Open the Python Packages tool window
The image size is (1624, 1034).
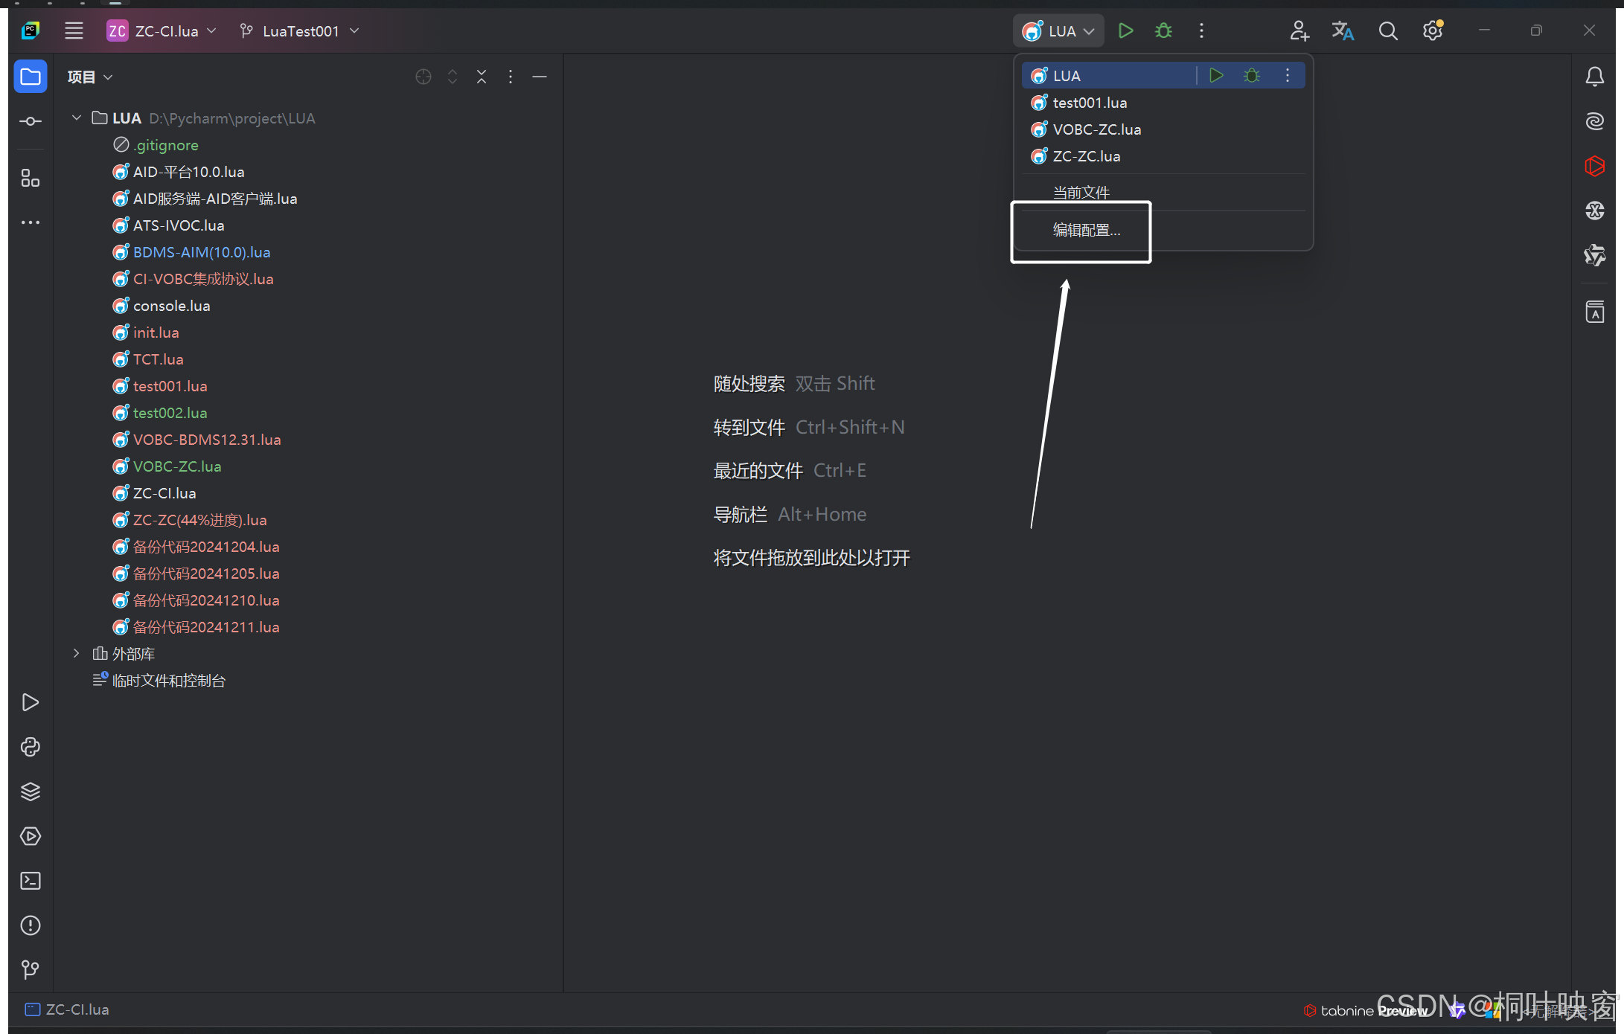coord(31,791)
